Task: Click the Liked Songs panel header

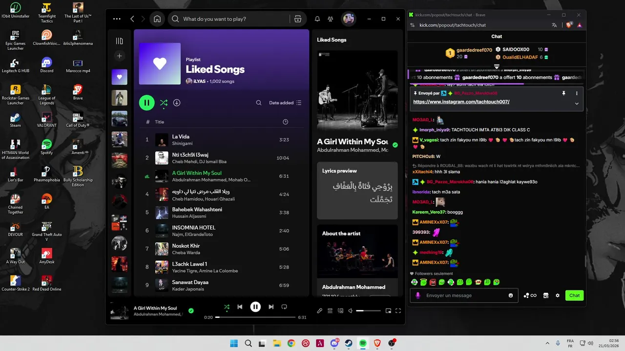Action: (332, 39)
